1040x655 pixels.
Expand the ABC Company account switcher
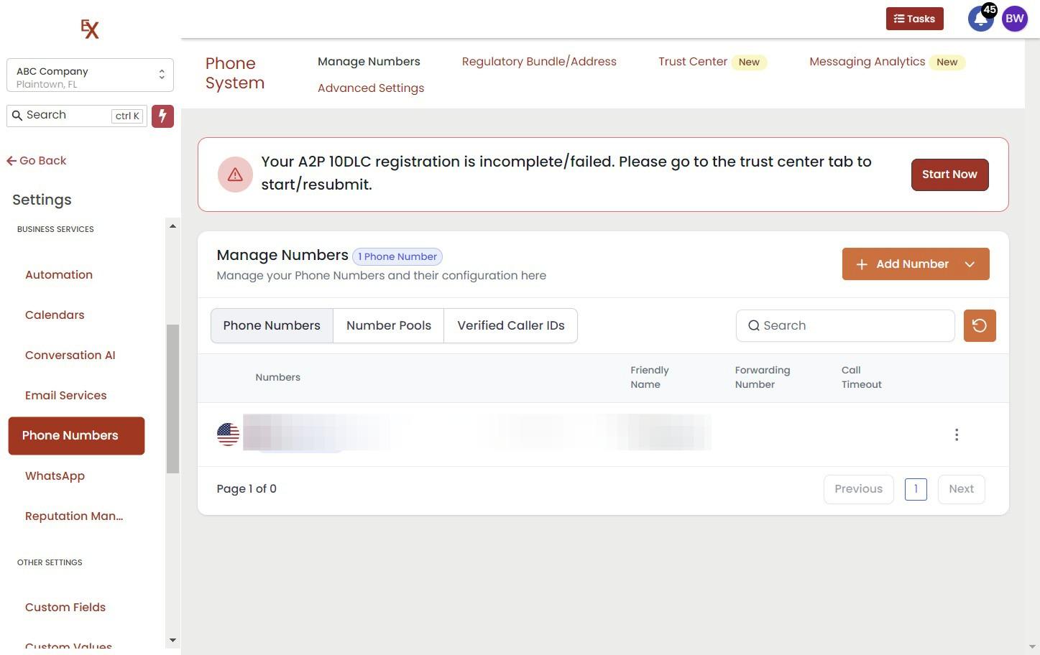pos(90,75)
